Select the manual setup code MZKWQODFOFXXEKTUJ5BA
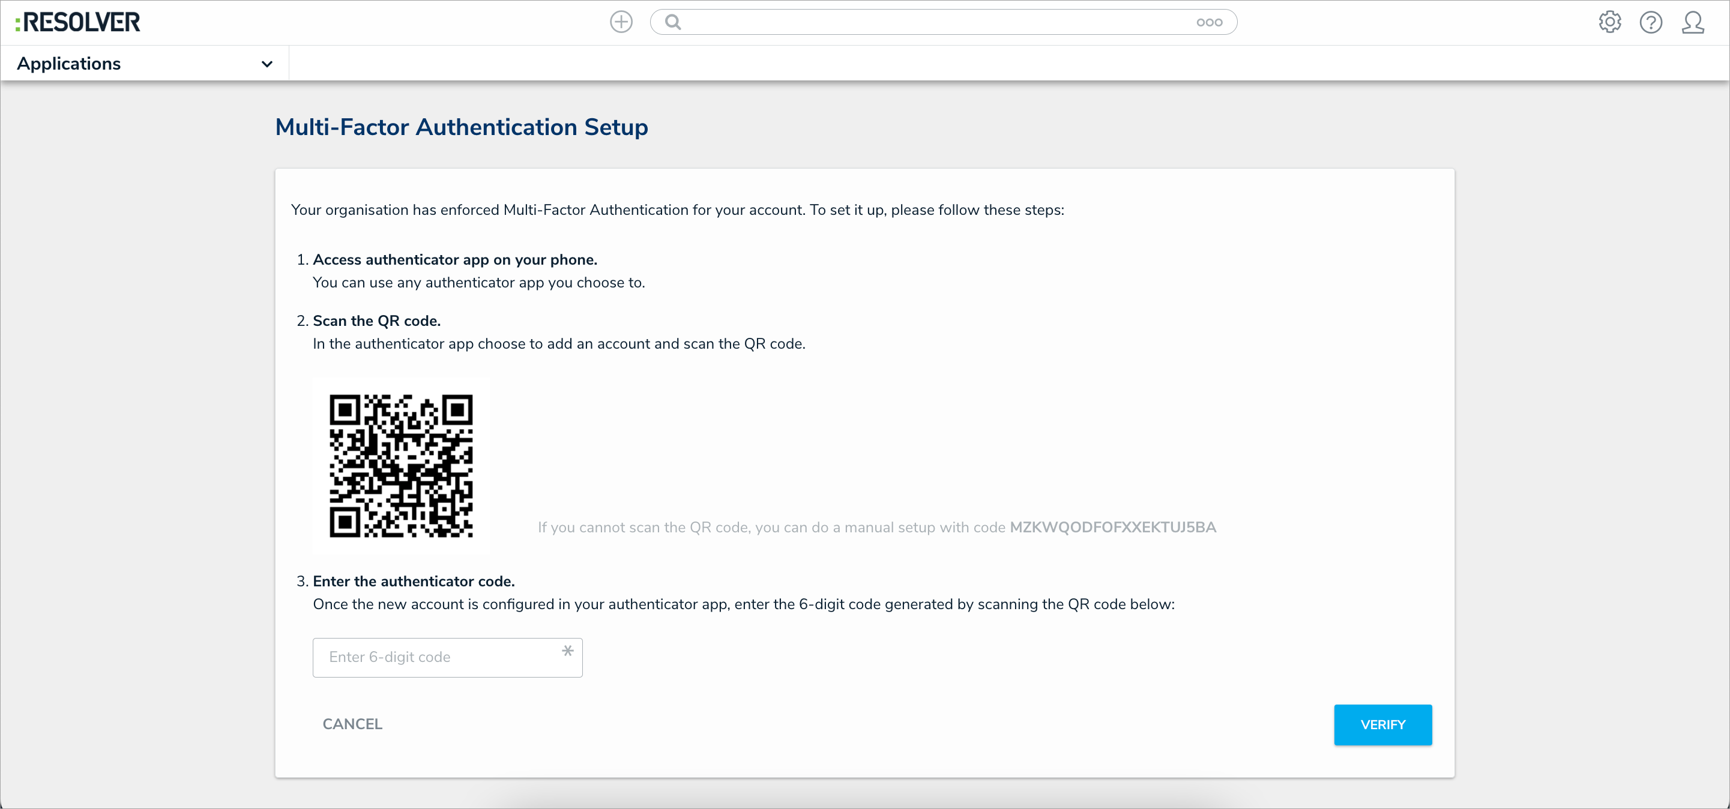The image size is (1730, 809). click(1114, 528)
